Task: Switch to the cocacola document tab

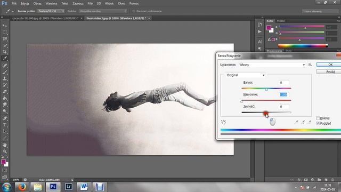Action: coord(45,18)
